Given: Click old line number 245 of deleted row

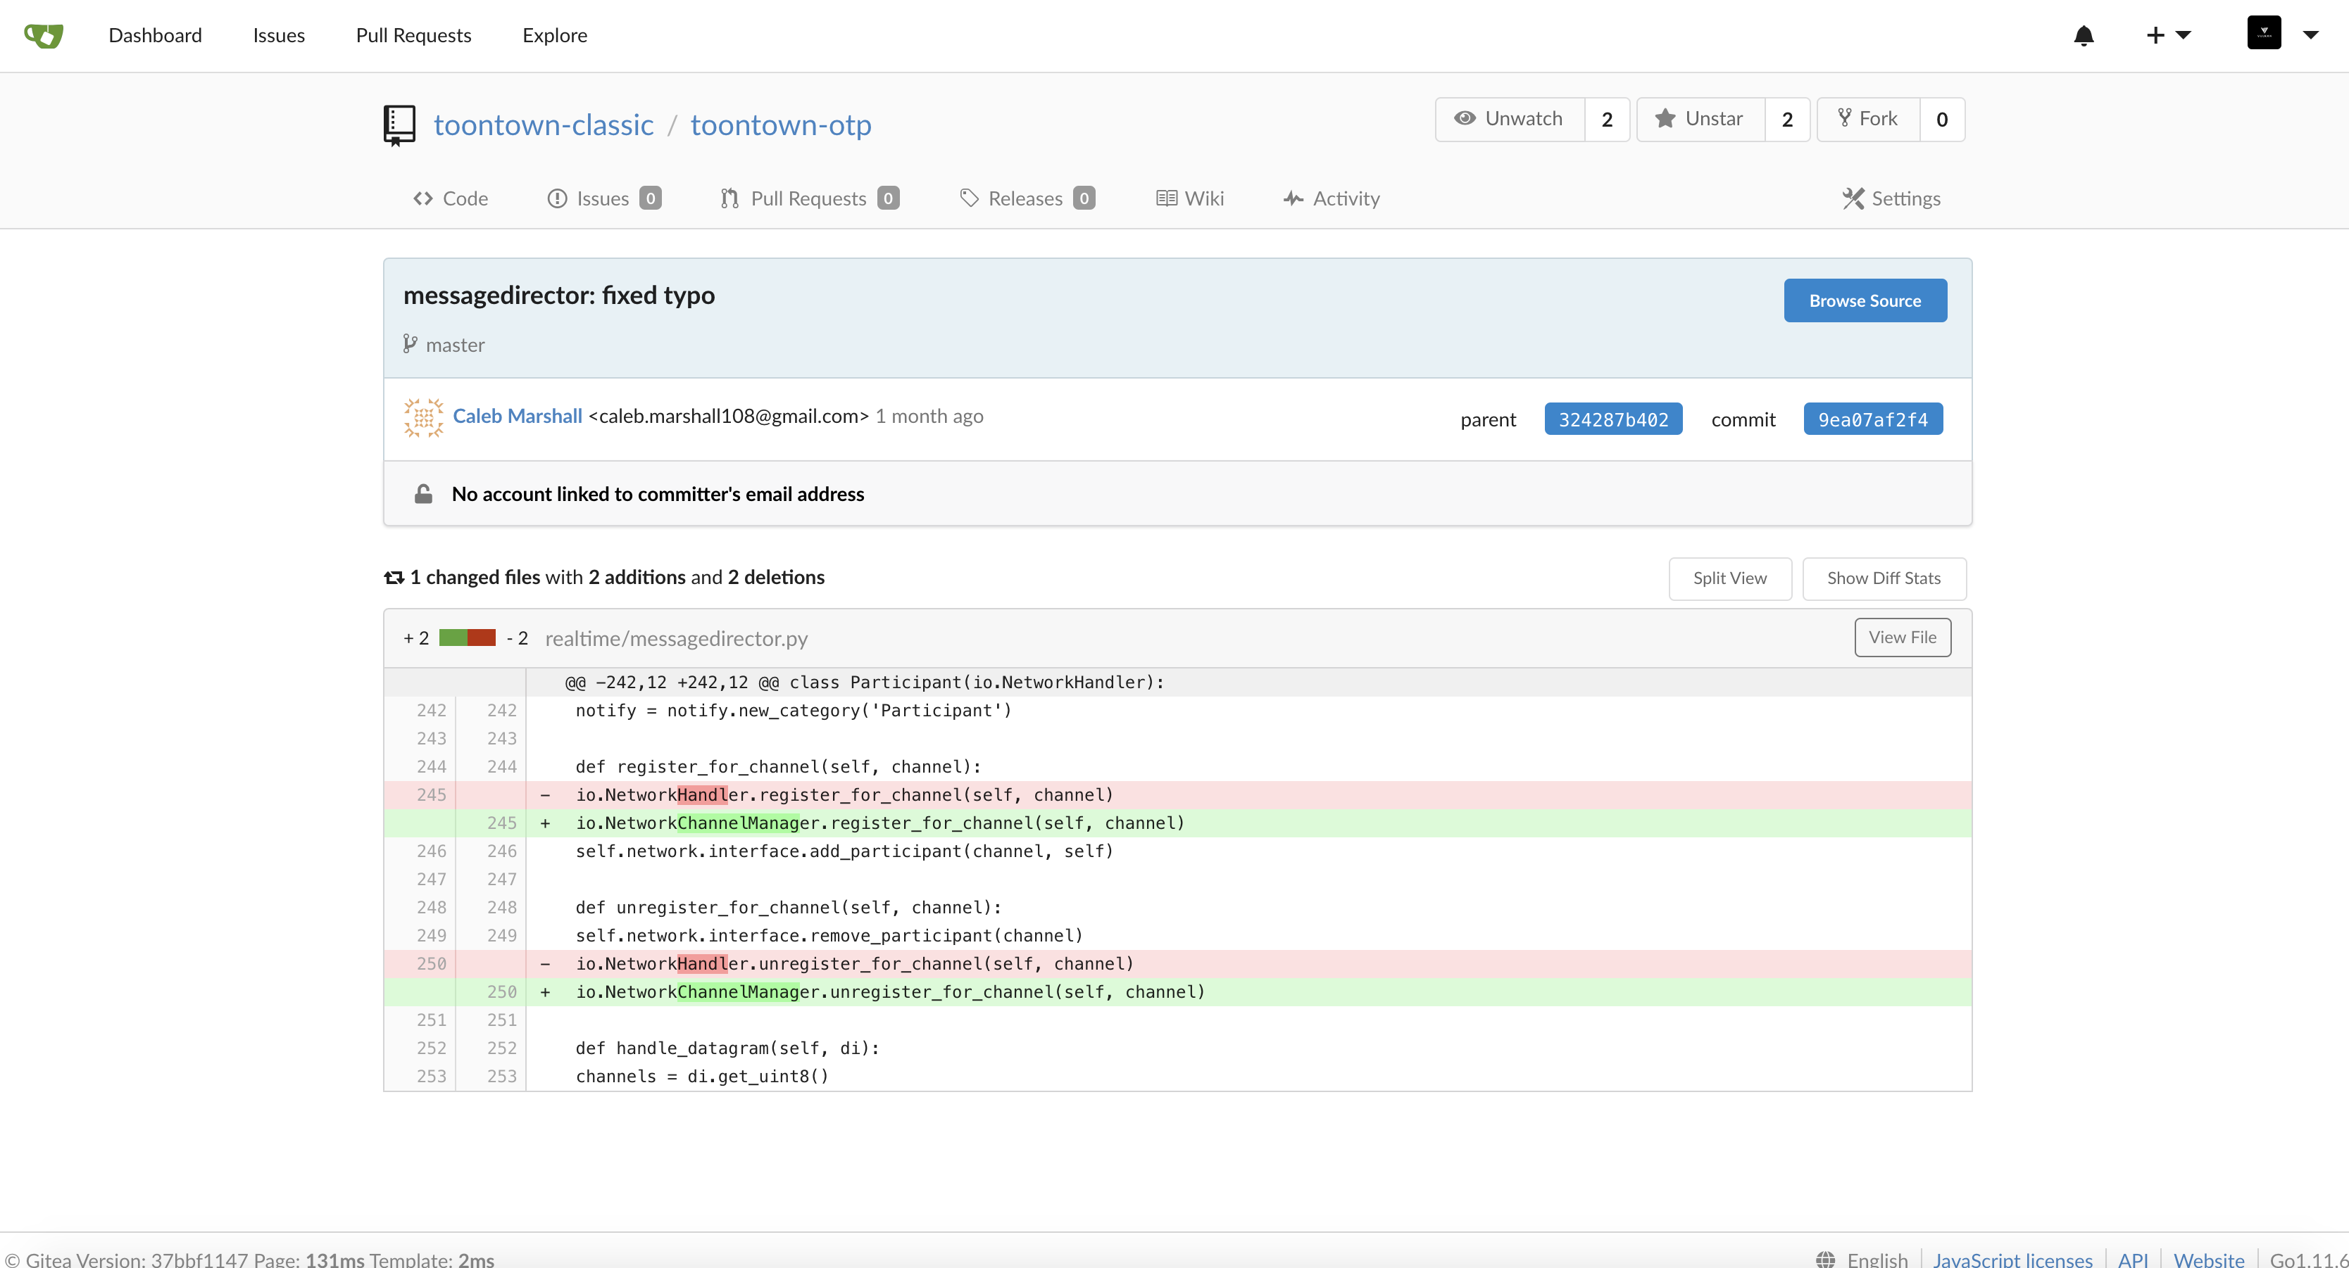Looking at the screenshot, I should [x=430, y=795].
